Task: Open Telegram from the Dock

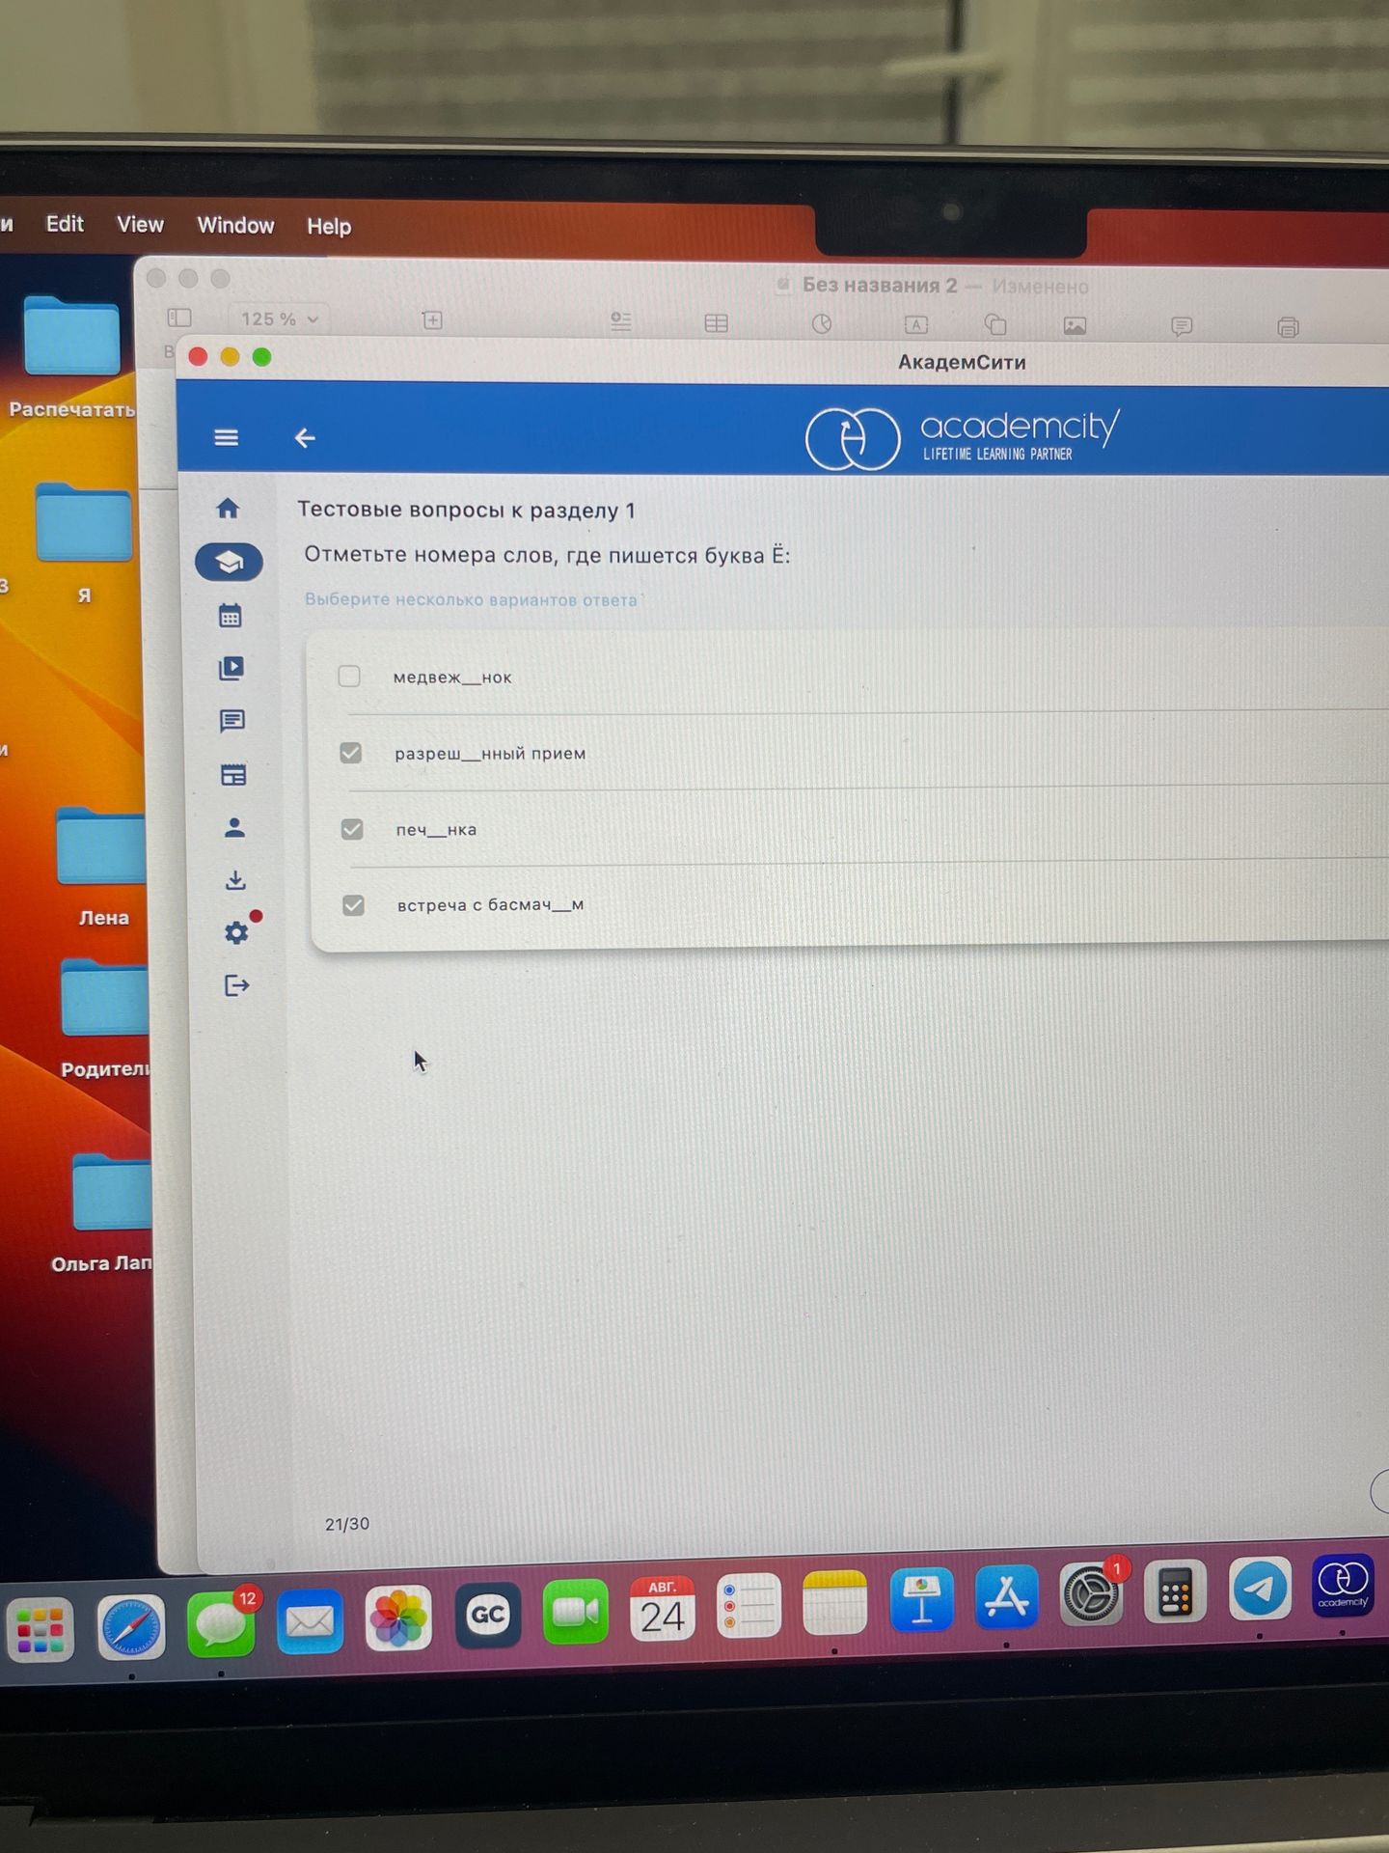Action: 1260,1590
